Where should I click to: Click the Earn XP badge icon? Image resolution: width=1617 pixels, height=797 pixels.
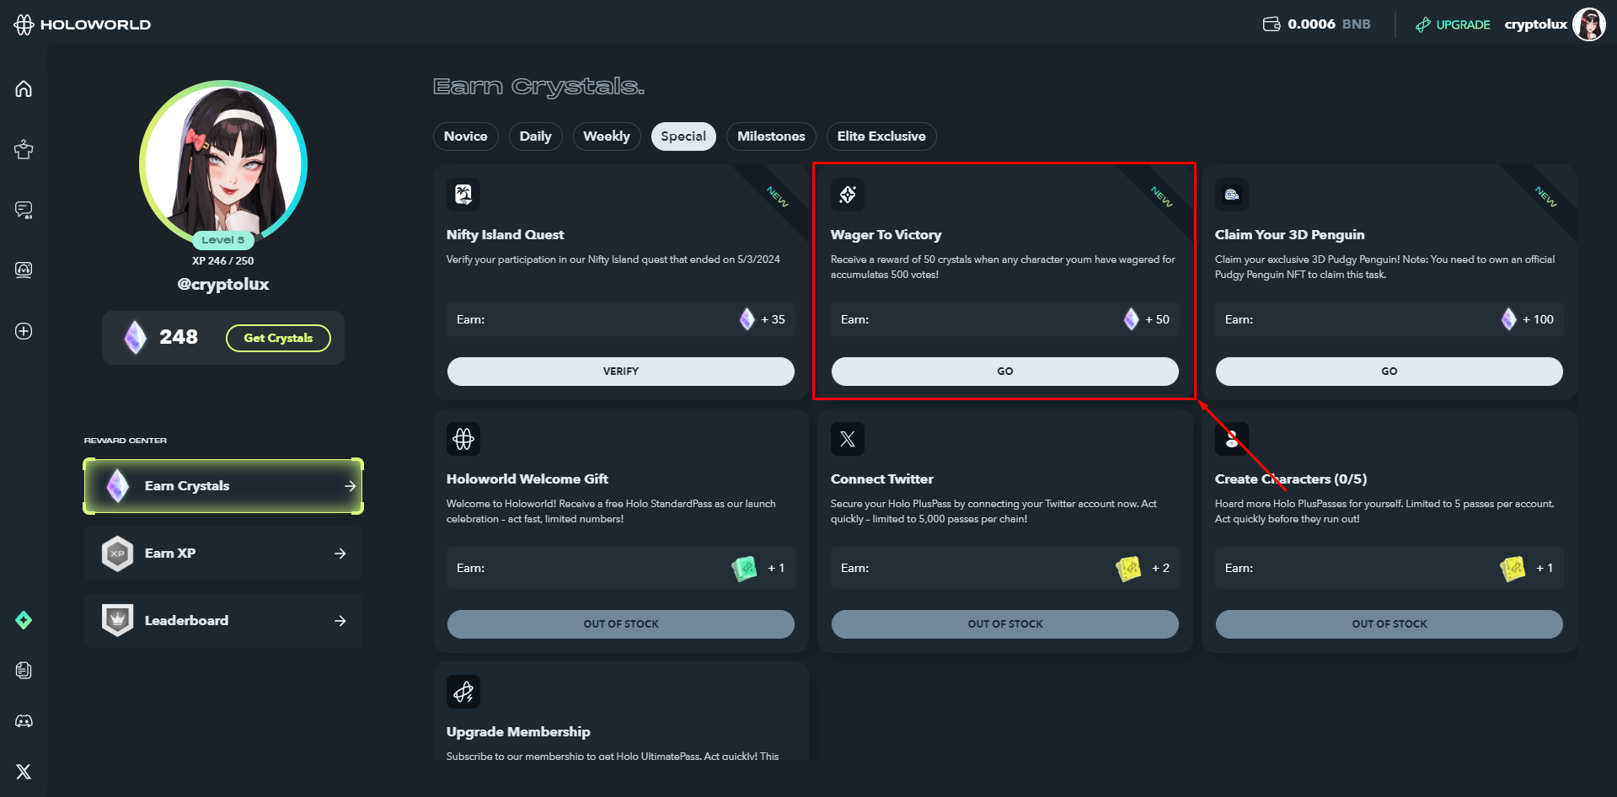(x=117, y=554)
